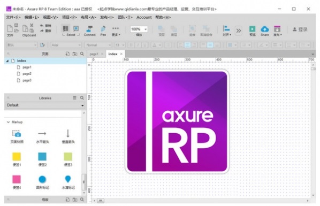The width and height of the screenshot is (320, 206).
Task: Open the 布局 menu
Action: [x=88, y=17]
